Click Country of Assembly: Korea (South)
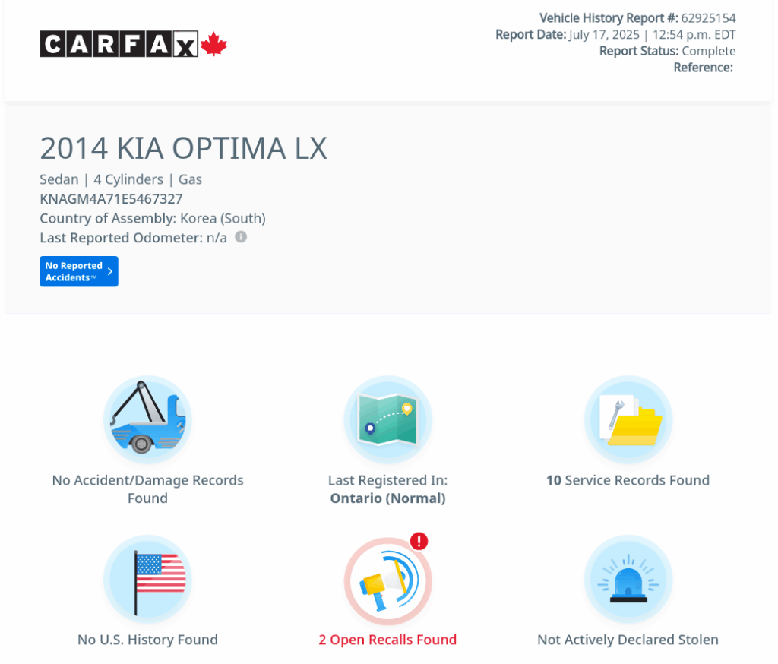 pyautogui.click(x=152, y=218)
